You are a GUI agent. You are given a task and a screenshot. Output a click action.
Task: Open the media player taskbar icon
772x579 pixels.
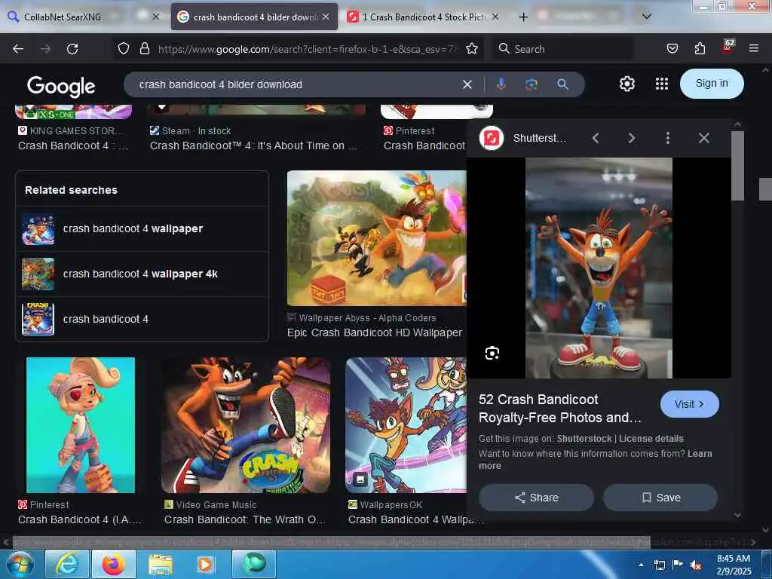click(x=205, y=564)
